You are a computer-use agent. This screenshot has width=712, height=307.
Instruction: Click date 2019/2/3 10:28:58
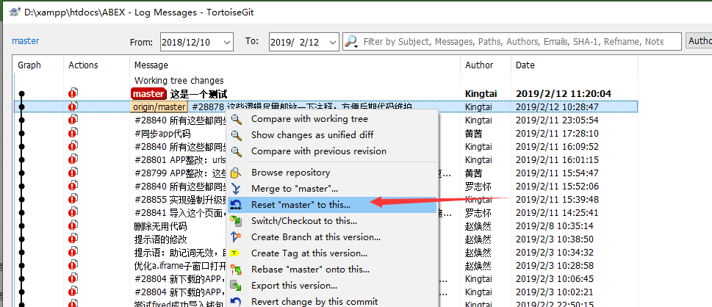[555, 265]
